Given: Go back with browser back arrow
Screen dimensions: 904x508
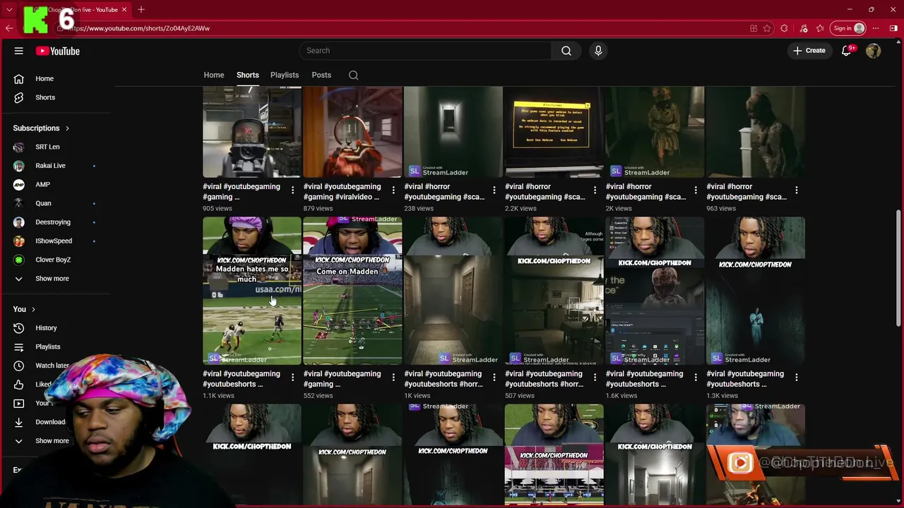Looking at the screenshot, I should click(9, 28).
